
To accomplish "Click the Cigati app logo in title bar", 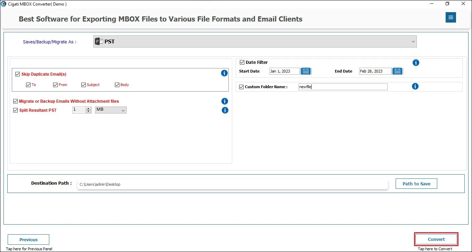I will [x=4, y=4].
